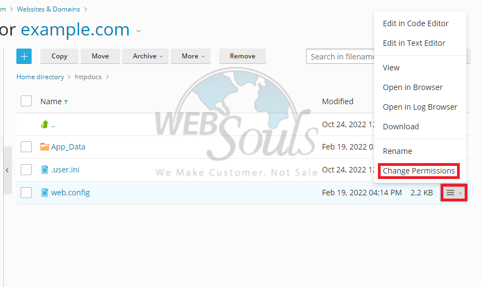The height and width of the screenshot is (287, 481).
Task: Click the green up-arrow parent directory icon
Action: tap(45, 124)
